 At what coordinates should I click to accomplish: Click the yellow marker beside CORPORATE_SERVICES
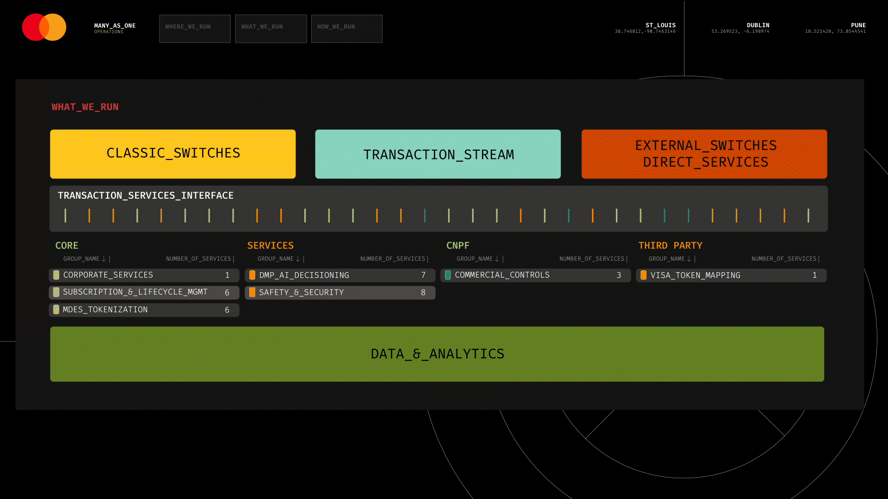click(56, 275)
